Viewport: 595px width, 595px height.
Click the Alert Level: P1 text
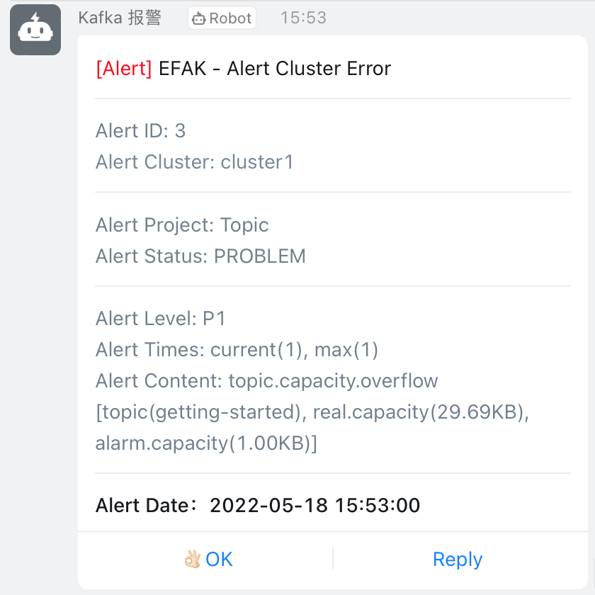click(161, 319)
